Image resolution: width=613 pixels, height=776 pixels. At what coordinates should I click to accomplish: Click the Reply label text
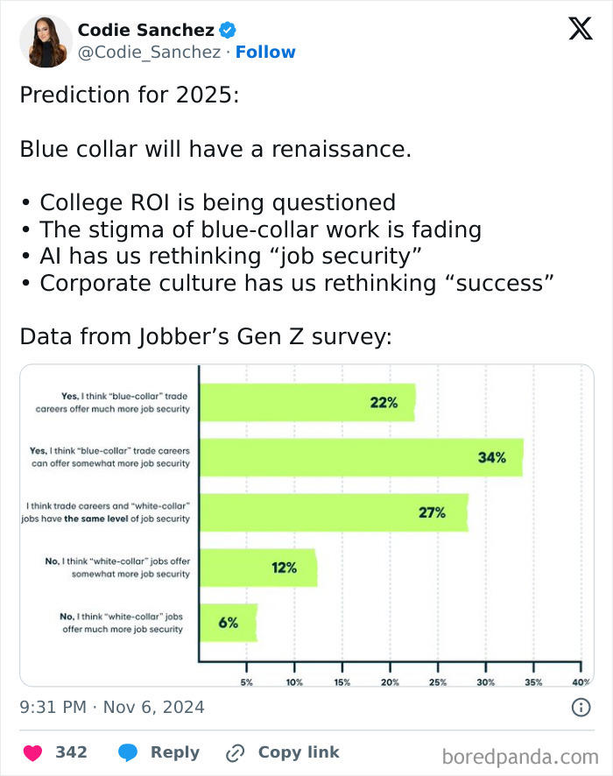coord(175,751)
